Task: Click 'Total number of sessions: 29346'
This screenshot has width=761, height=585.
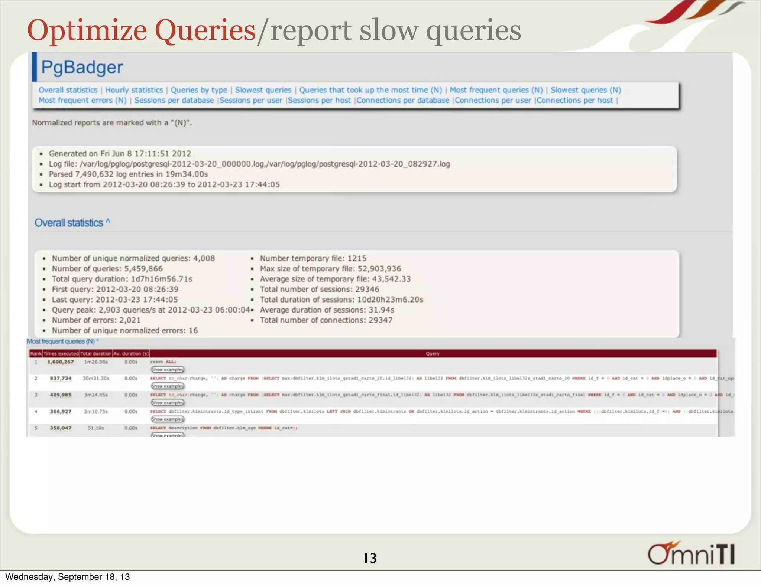Action: click(320, 290)
